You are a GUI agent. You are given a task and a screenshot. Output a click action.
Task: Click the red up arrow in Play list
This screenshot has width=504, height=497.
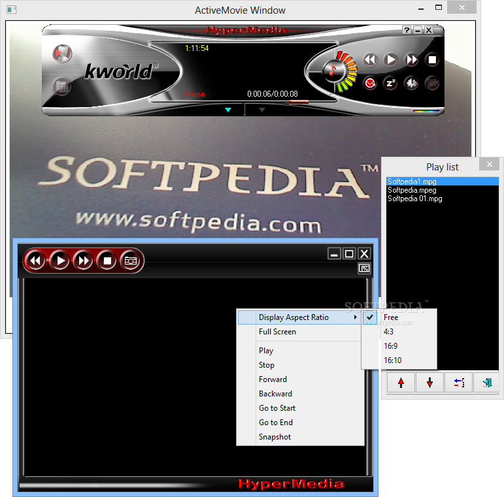401,382
